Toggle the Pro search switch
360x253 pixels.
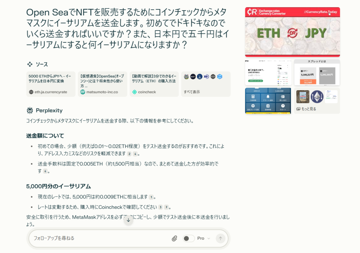[188, 239]
